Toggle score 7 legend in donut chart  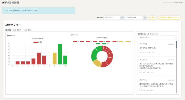point(122,41)
